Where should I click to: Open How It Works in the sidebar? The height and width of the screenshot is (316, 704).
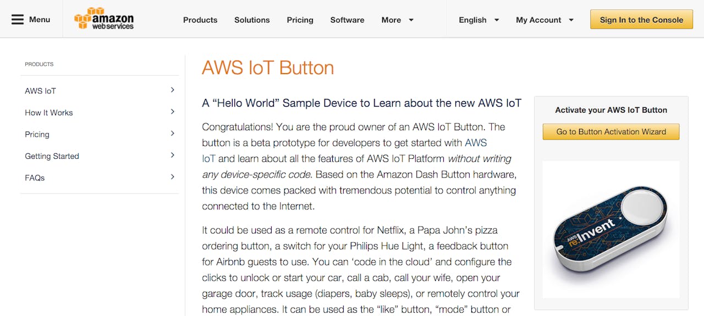click(x=49, y=113)
